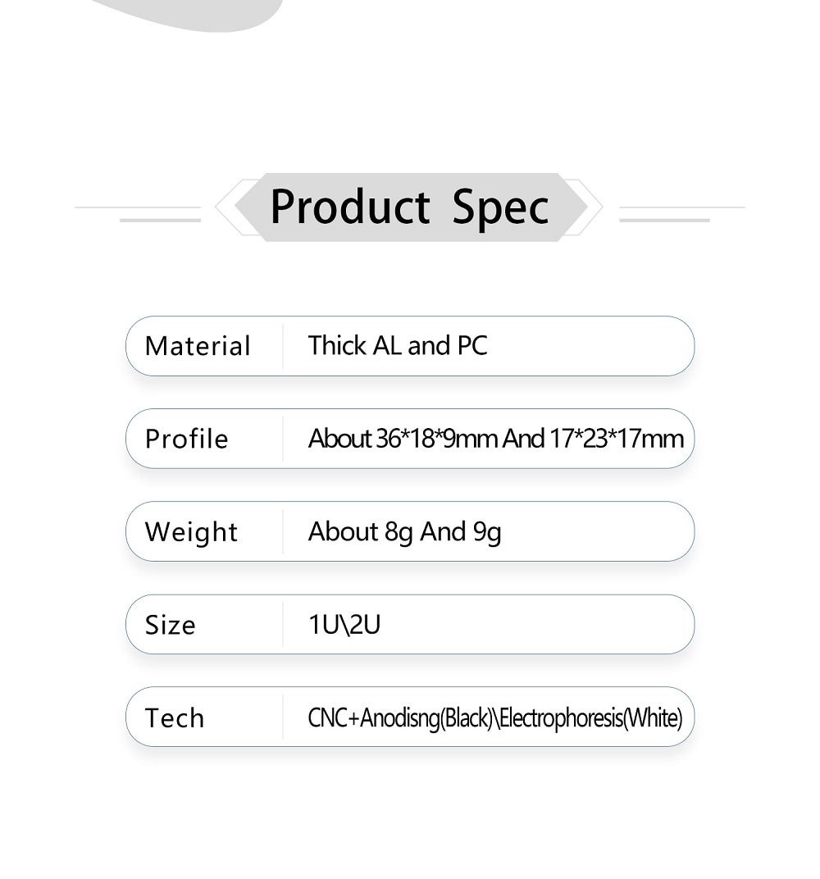Click the thick gray line right of heading

664,220
